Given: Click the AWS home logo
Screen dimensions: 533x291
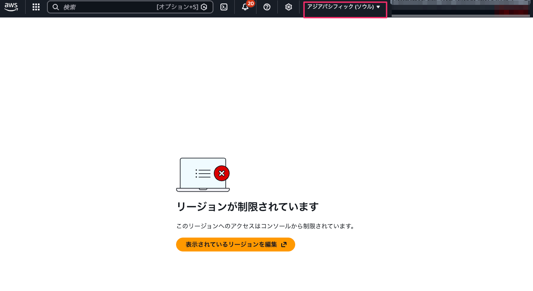Looking at the screenshot, I should coord(11,7).
